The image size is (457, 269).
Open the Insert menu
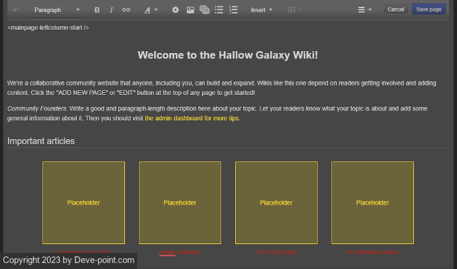[x=261, y=10]
